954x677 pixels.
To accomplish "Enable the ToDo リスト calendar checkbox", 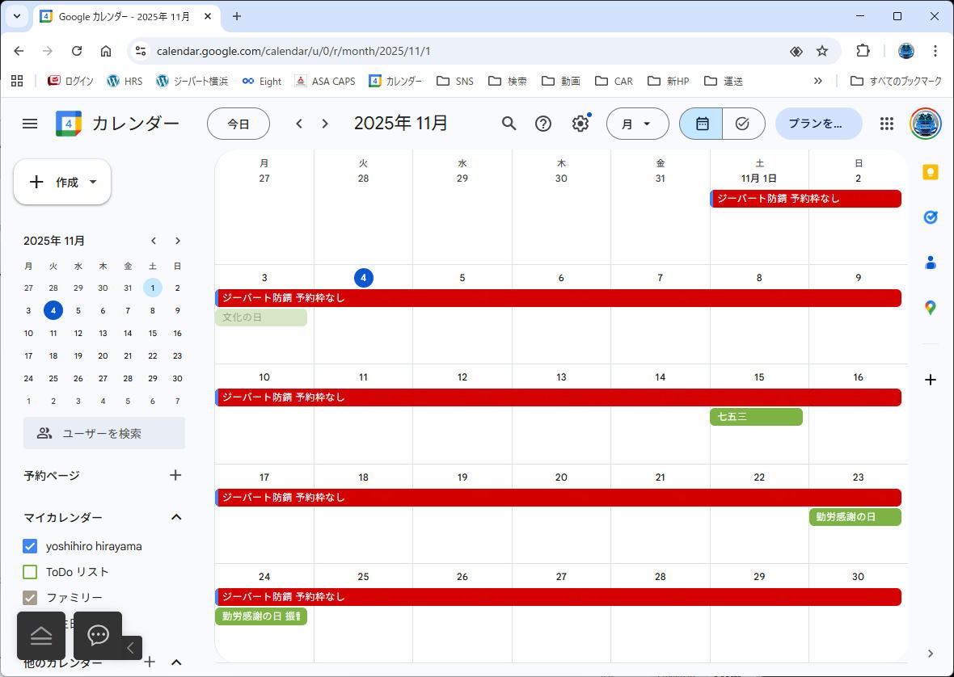I will click(31, 572).
